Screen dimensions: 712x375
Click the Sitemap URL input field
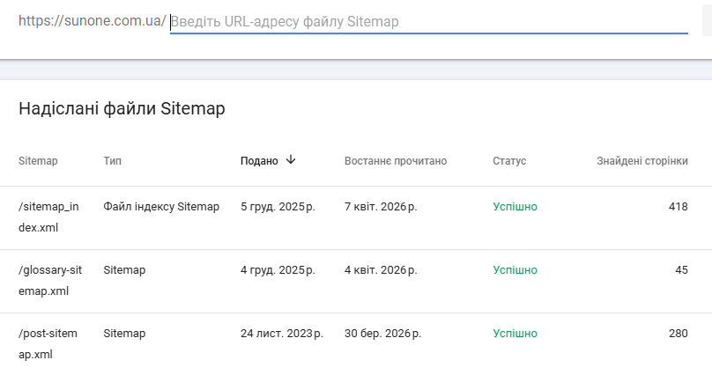[x=428, y=22]
